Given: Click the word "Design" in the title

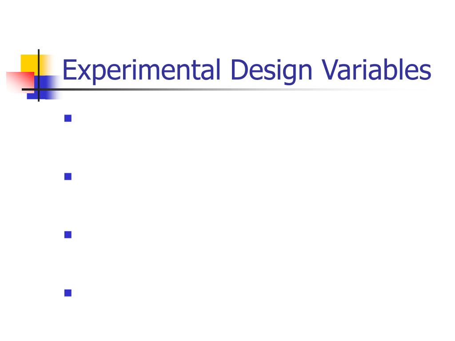Looking at the screenshot, I should 271,70.
